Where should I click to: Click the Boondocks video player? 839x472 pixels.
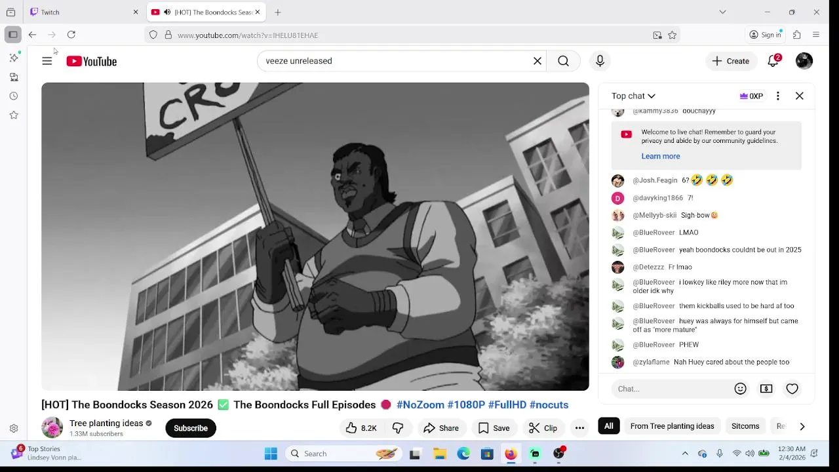coord(315,237)
